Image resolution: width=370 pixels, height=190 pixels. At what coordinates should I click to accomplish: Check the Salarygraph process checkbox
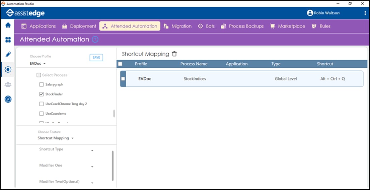42,85
